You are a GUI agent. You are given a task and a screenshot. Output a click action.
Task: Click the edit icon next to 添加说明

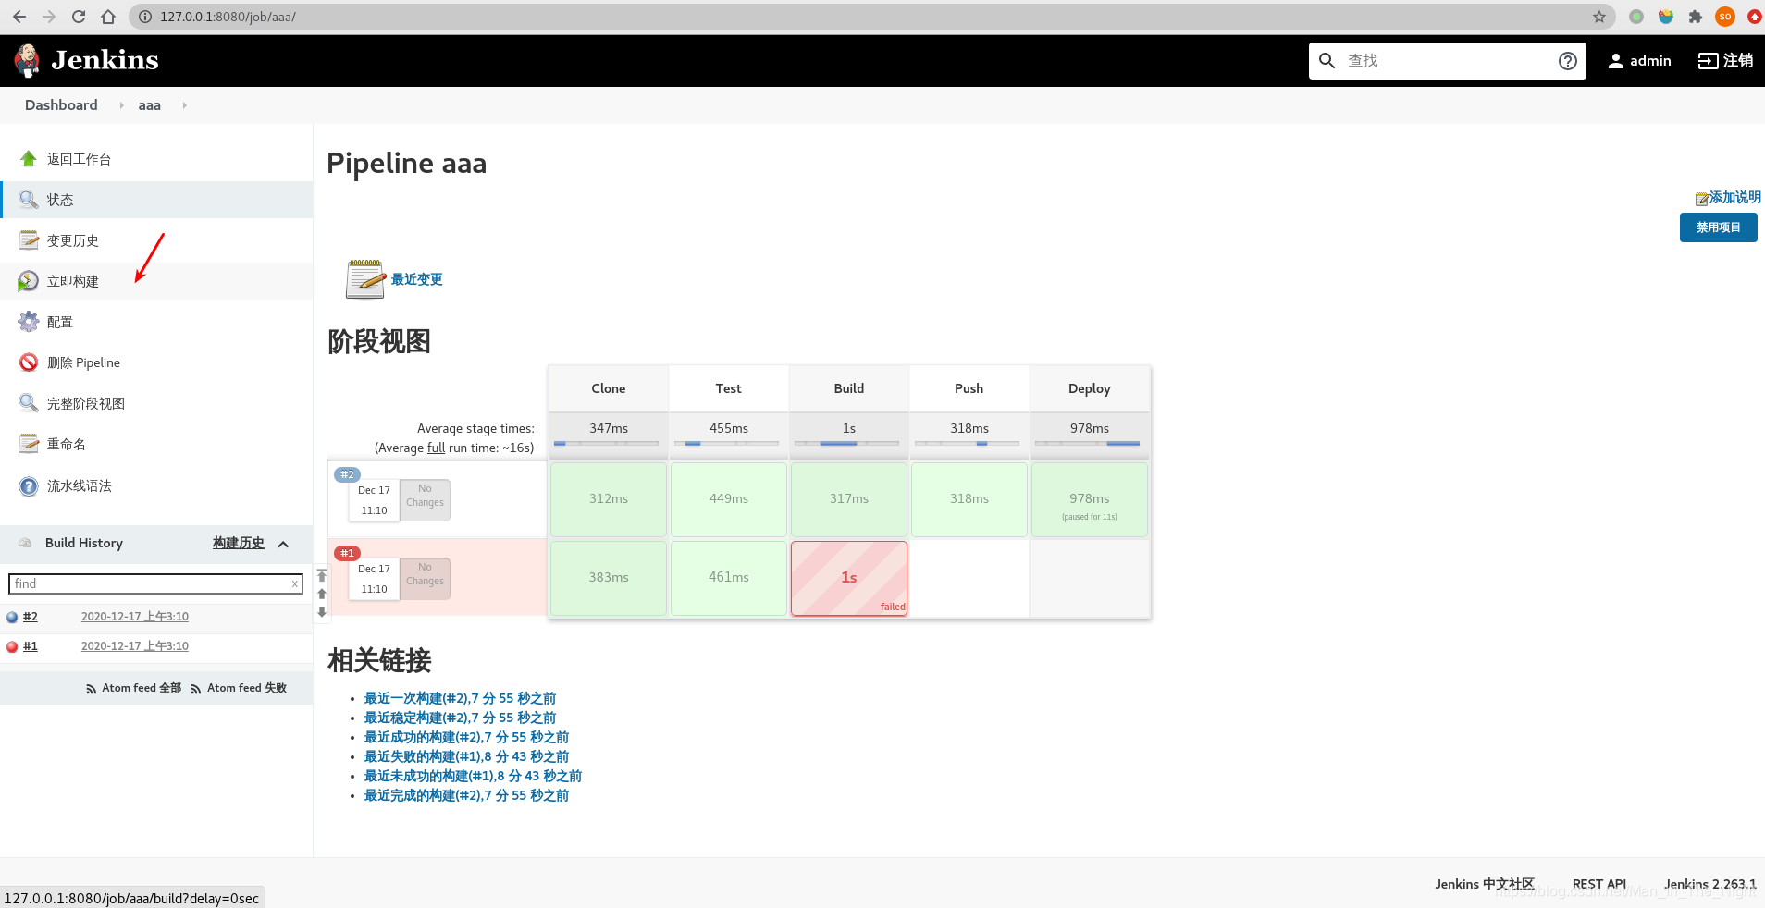pyautogui.click(x=1701, y=199)
